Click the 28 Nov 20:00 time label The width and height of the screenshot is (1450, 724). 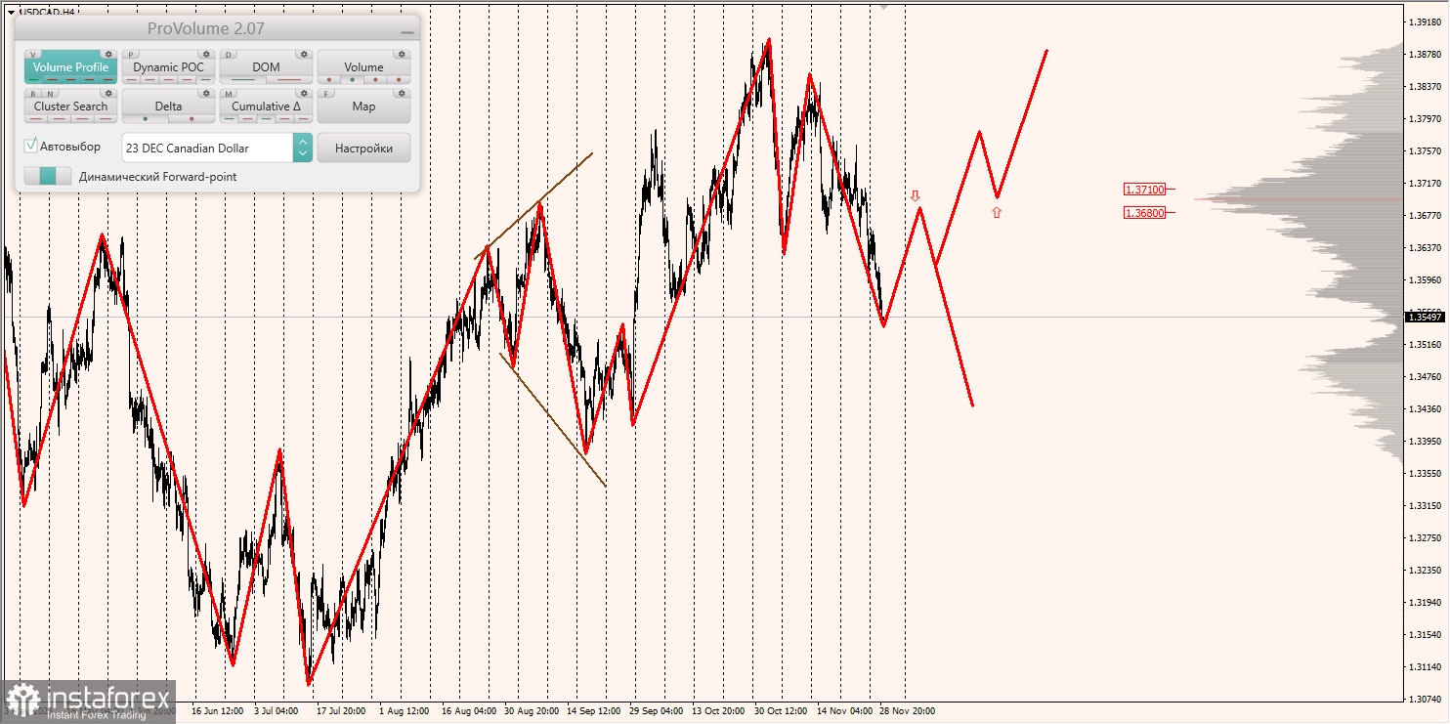(907, 711)
